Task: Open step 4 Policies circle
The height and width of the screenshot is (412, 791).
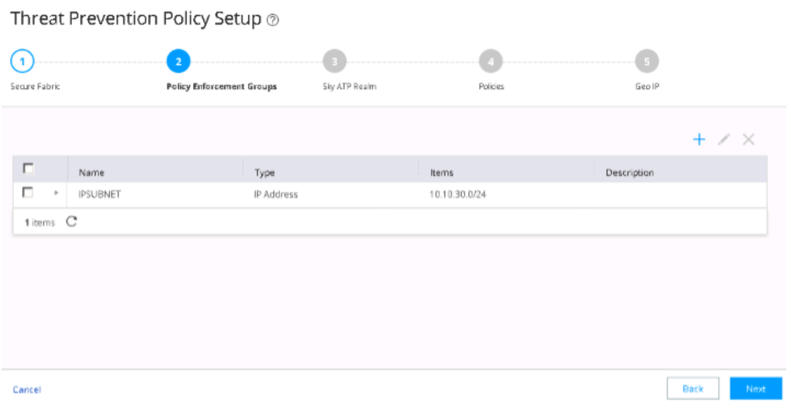Action: [x=491, y=62]
